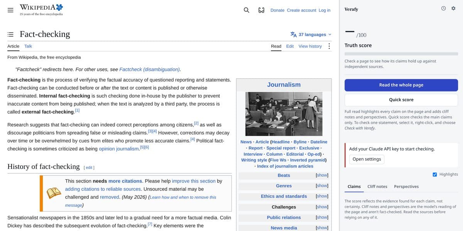
Task: Open the 37 languages dropdown
Action: point(311,34)
